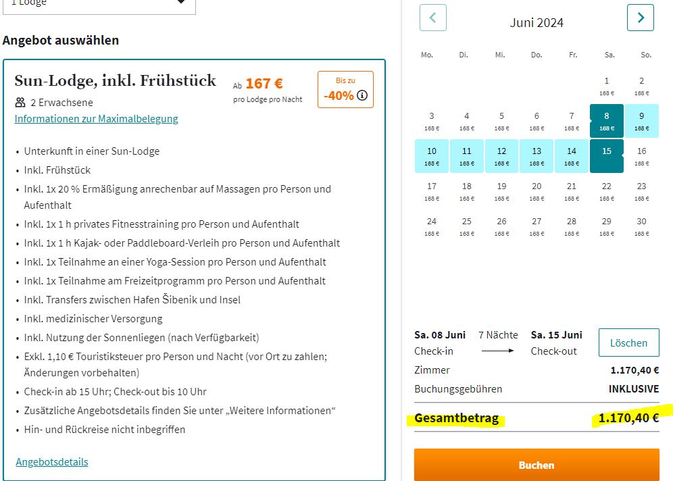Select June 15 check-out date
This screenshot has height=481, width=673.
pos(607,156)
